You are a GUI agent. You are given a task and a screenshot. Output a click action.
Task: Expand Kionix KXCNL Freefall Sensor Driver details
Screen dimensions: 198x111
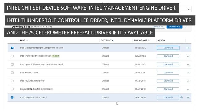[188, 89]
